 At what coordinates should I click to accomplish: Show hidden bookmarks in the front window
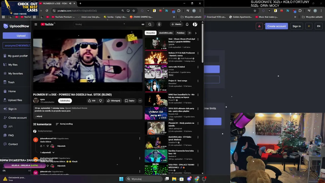point(174,17)
